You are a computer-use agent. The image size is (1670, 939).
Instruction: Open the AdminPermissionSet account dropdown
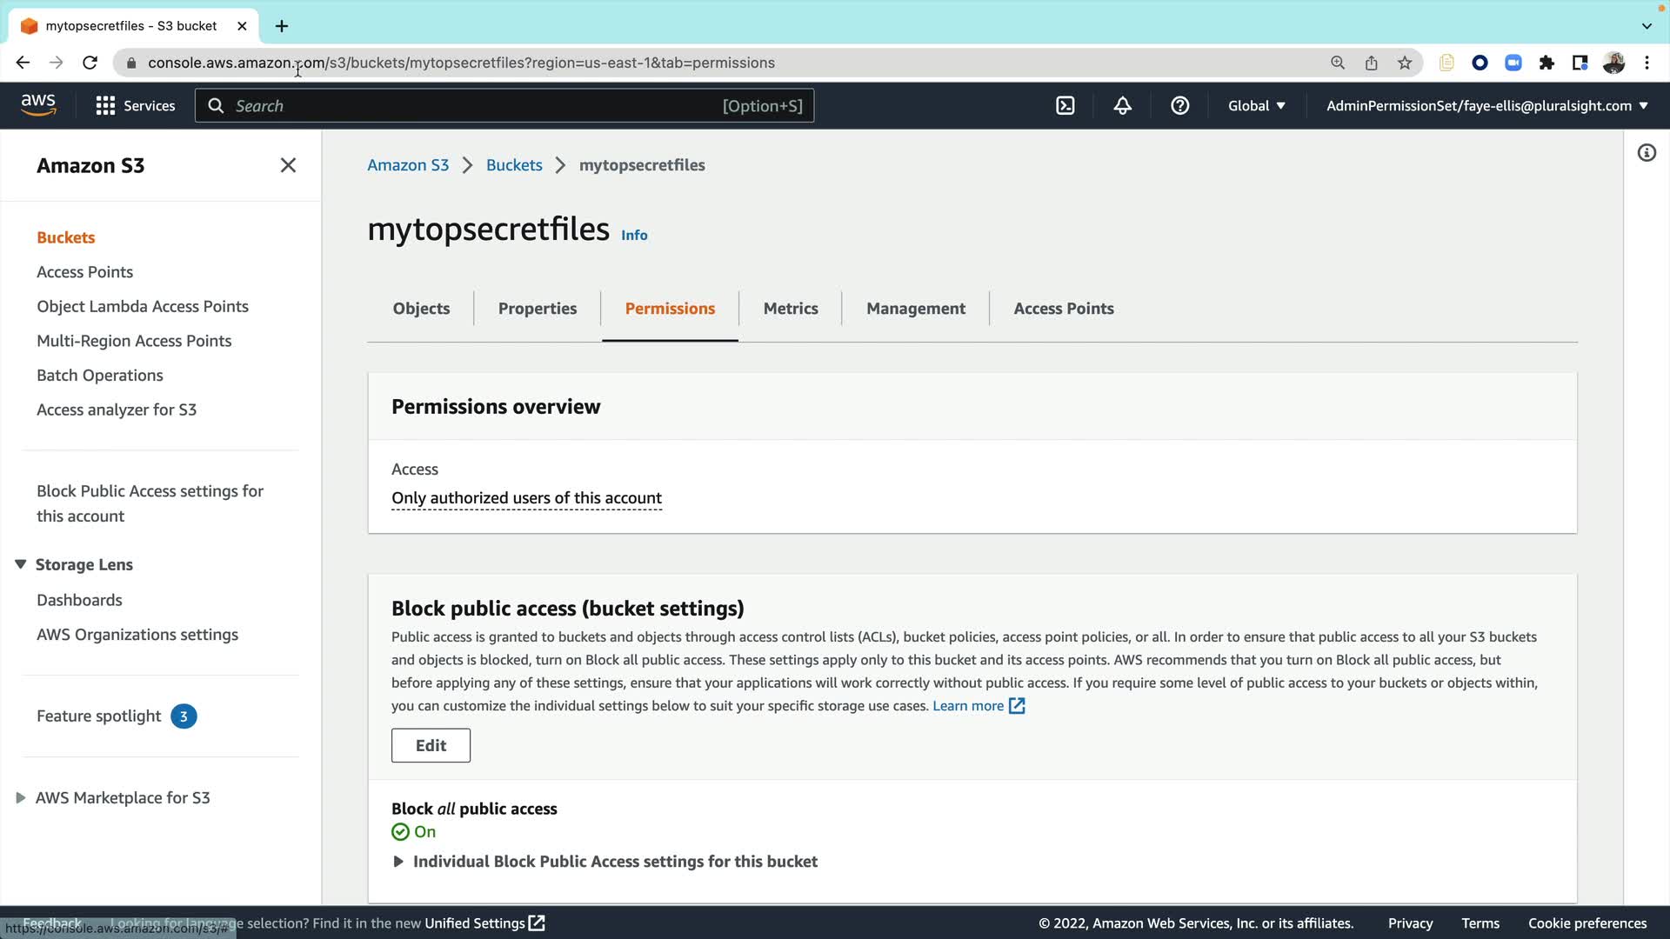point(1486,106)
